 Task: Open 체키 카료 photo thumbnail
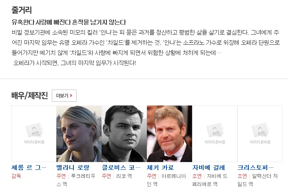point(169,134)
